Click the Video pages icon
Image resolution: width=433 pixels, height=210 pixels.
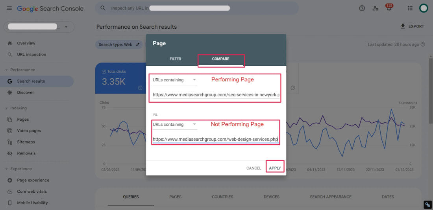click(10, 131)
